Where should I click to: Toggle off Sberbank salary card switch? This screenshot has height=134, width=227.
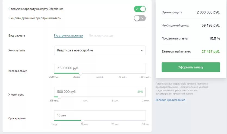140,9
